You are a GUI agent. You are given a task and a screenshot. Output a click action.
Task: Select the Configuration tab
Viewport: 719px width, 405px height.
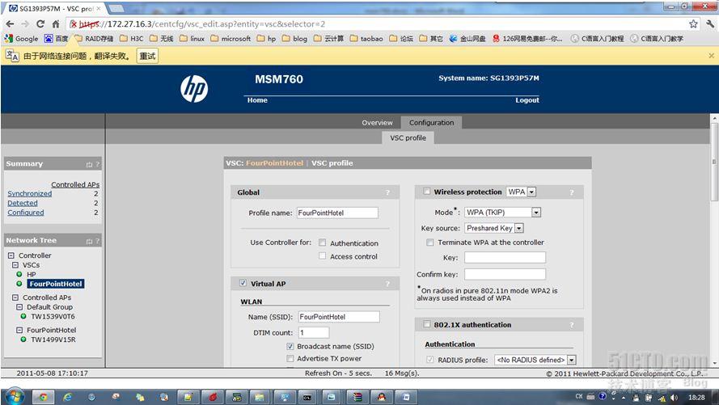tap(432, 123)
